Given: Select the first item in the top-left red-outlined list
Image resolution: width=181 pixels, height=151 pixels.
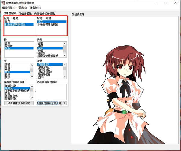Looking at the screenshot, I should coord(8,22).
